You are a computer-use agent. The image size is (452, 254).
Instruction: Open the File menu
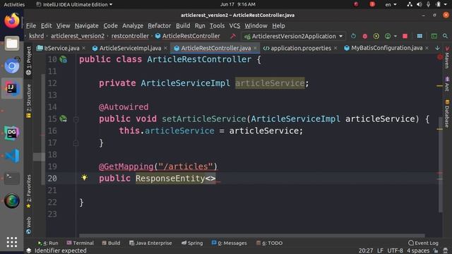(31, 25)
